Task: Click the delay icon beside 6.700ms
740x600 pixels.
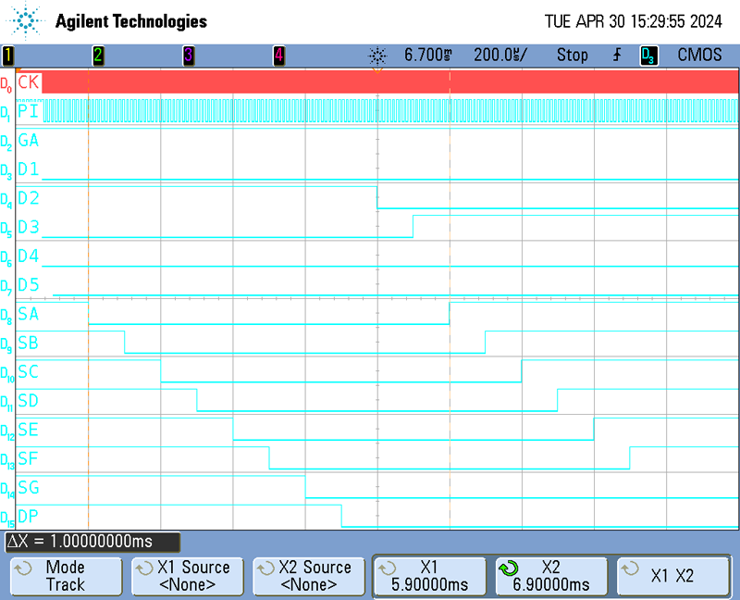Action: pyautogui.click(x=377, y=56)
